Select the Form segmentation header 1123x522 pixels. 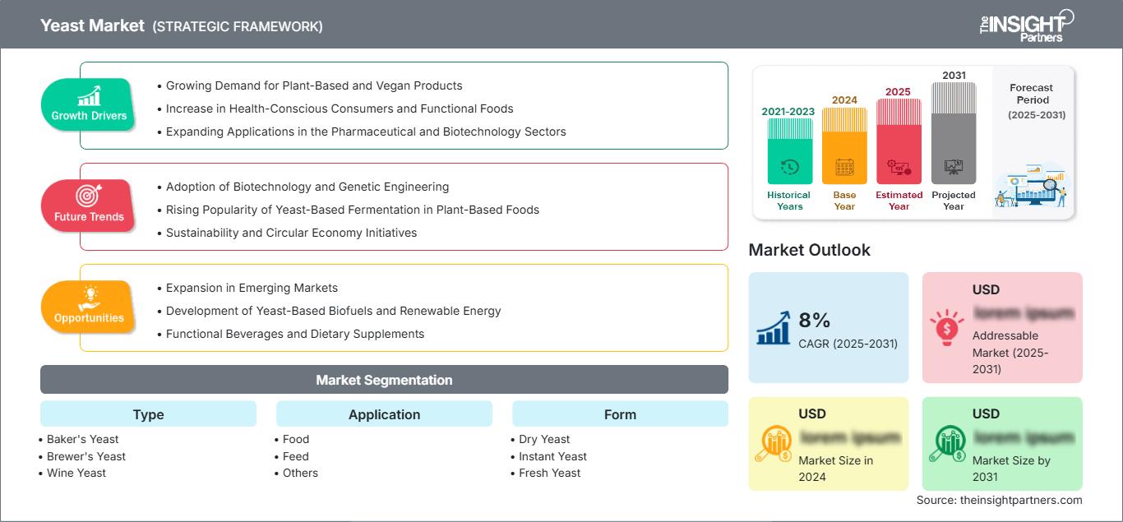620,414
